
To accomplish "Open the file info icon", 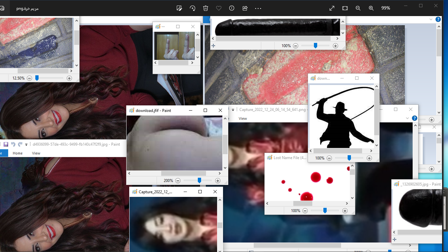I will [x=232, y=8].
